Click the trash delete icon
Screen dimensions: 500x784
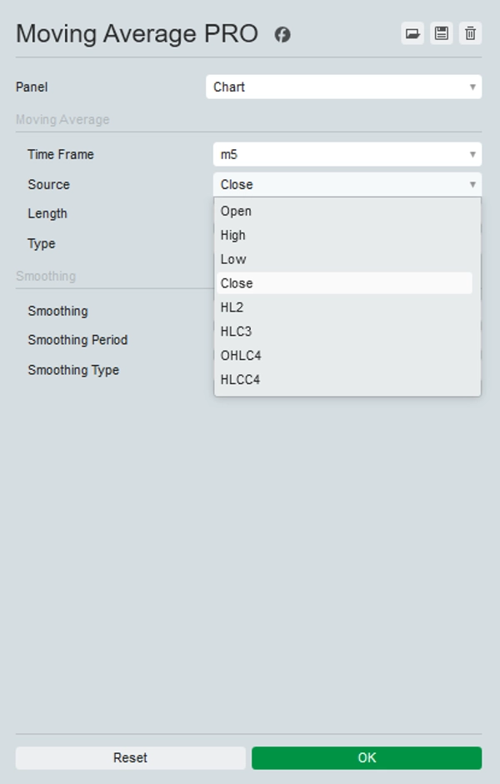pos(470,34)
